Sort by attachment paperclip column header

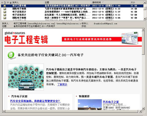pos(10,2)
